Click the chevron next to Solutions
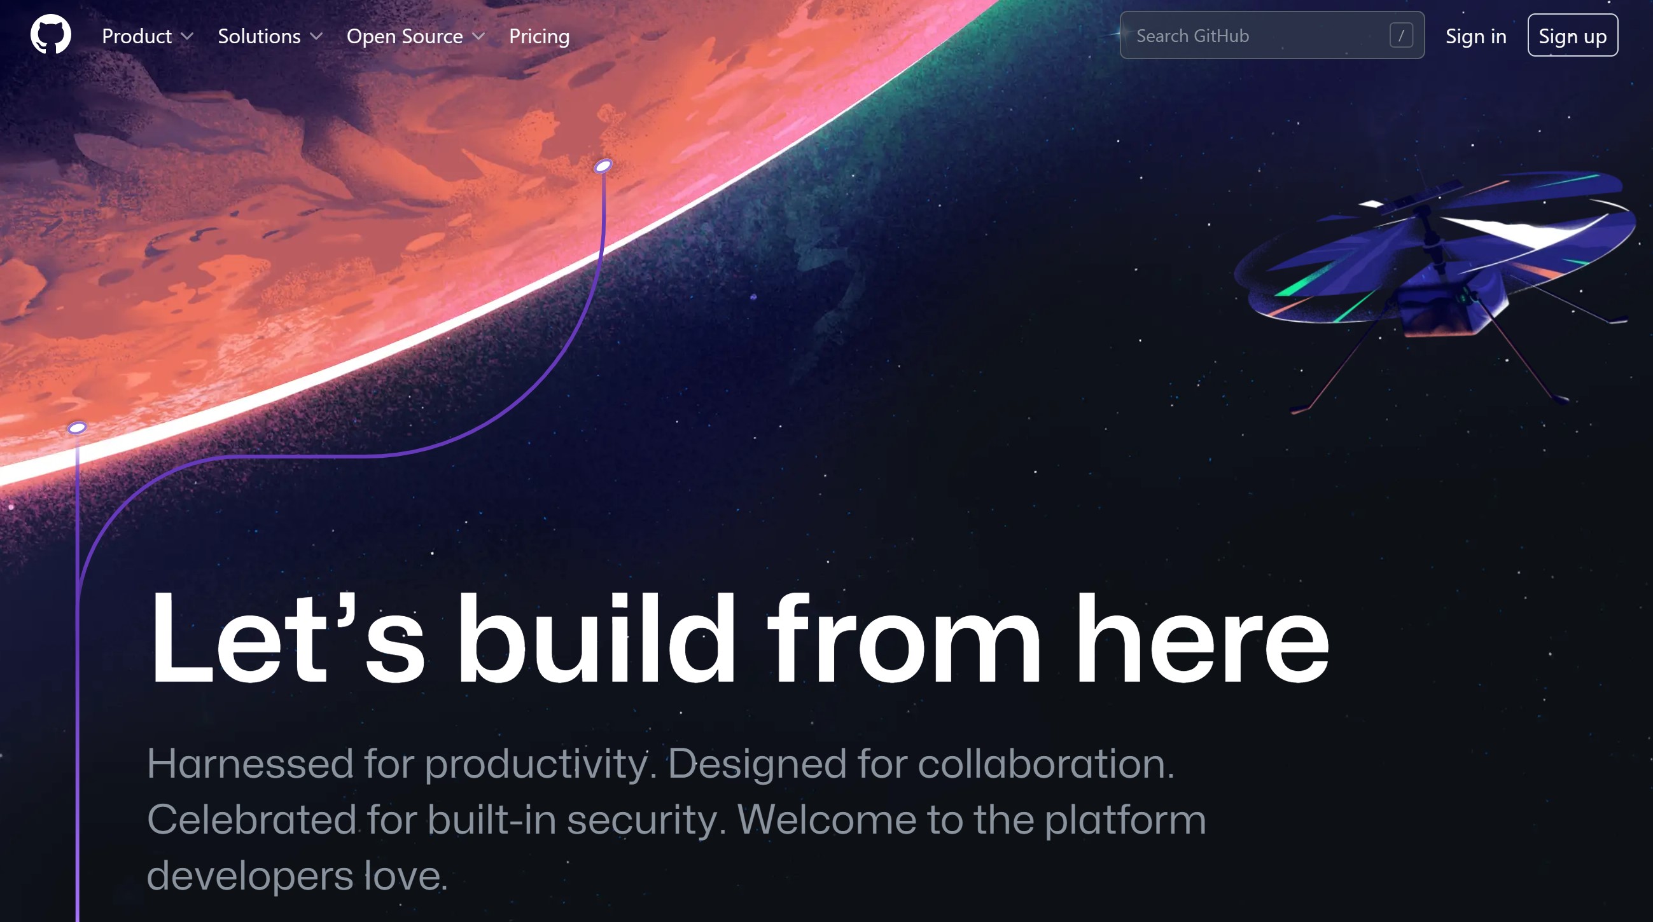 pyautogui.click(x=316, y=36)
